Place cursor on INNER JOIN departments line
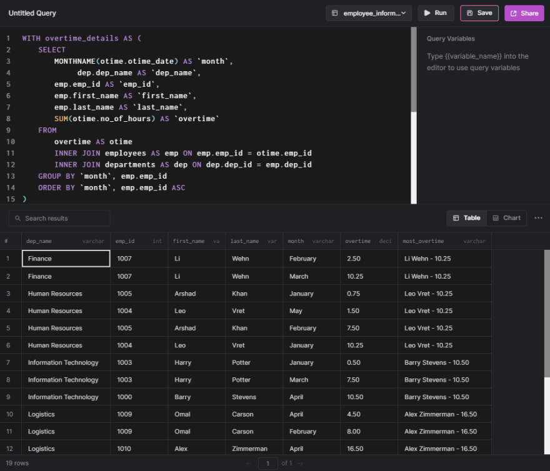 182,164
